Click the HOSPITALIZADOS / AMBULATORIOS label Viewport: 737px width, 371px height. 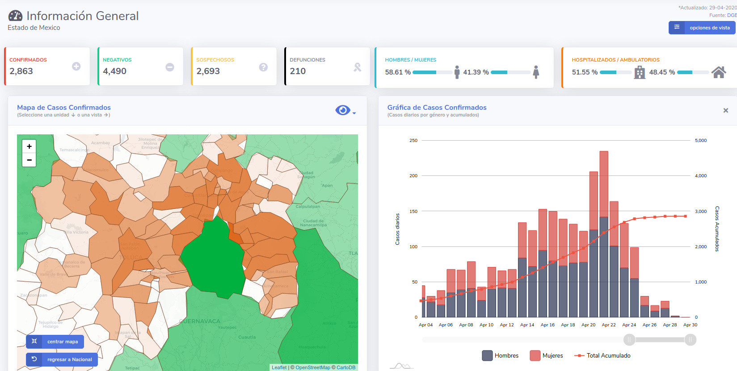click(616, 60)
